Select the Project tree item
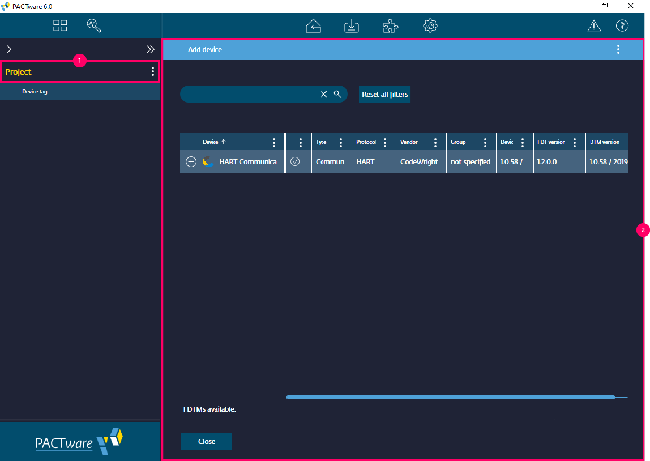 coord(18,72)
